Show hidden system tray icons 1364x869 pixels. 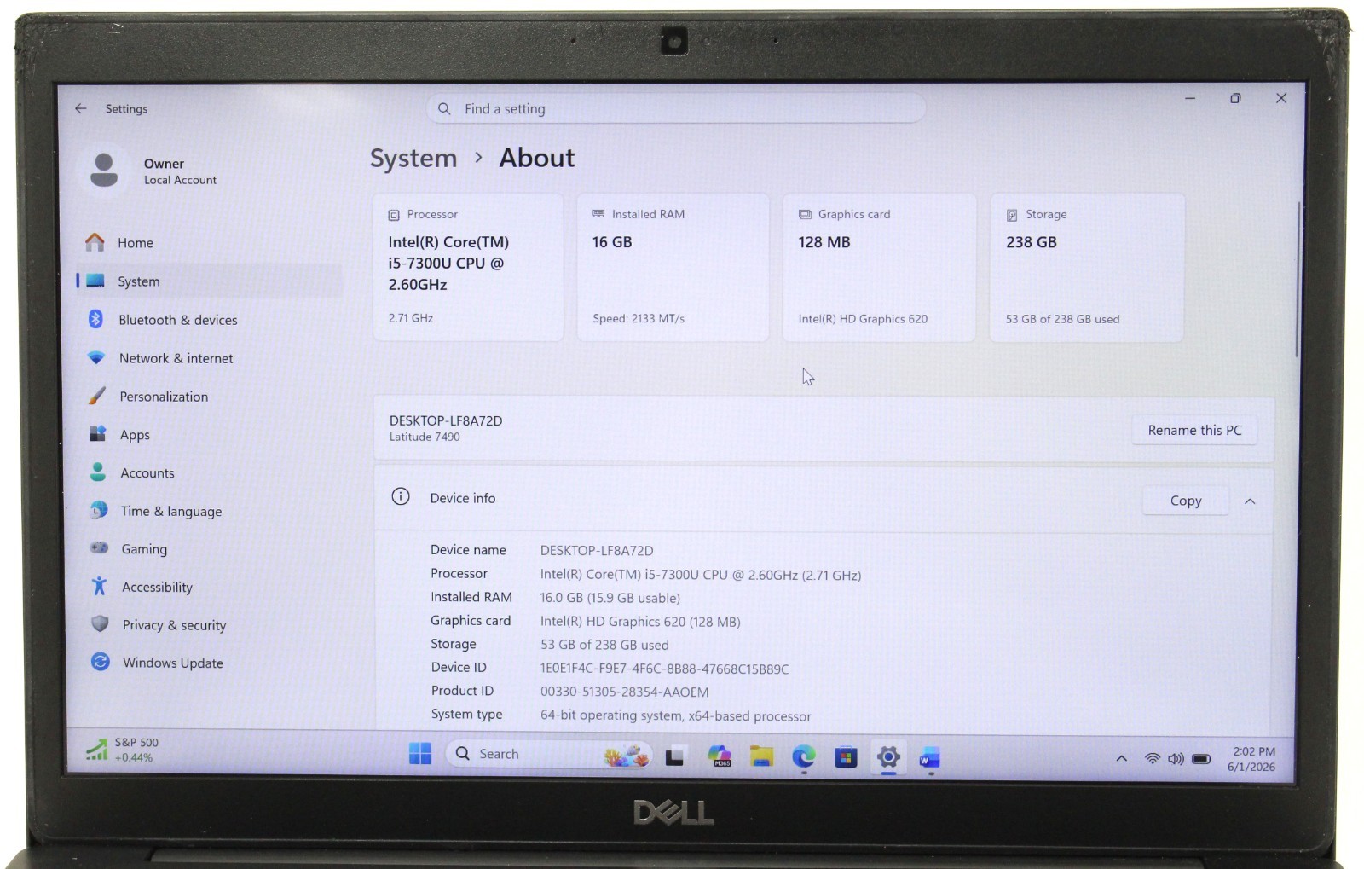pyautogui.click(x=1122, y=758)
